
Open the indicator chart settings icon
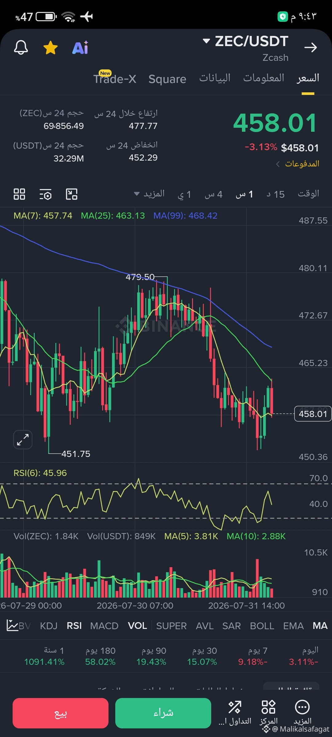click(12, 626)
